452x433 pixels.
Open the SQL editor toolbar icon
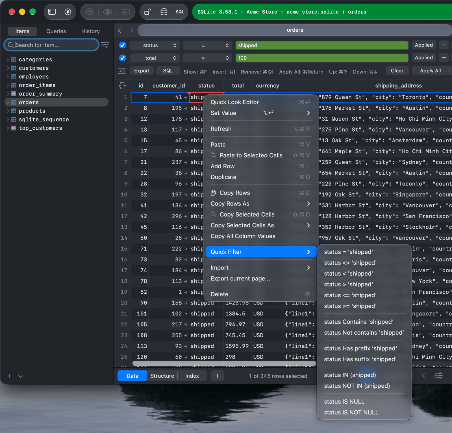pos(180,12)
